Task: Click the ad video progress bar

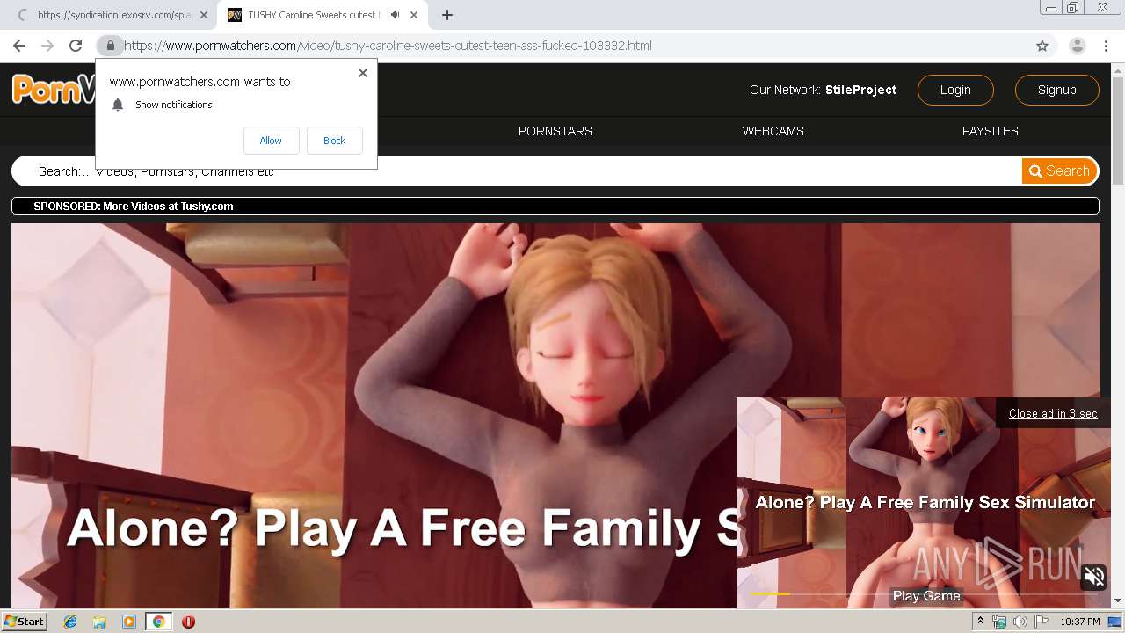Action: point(923,594)
